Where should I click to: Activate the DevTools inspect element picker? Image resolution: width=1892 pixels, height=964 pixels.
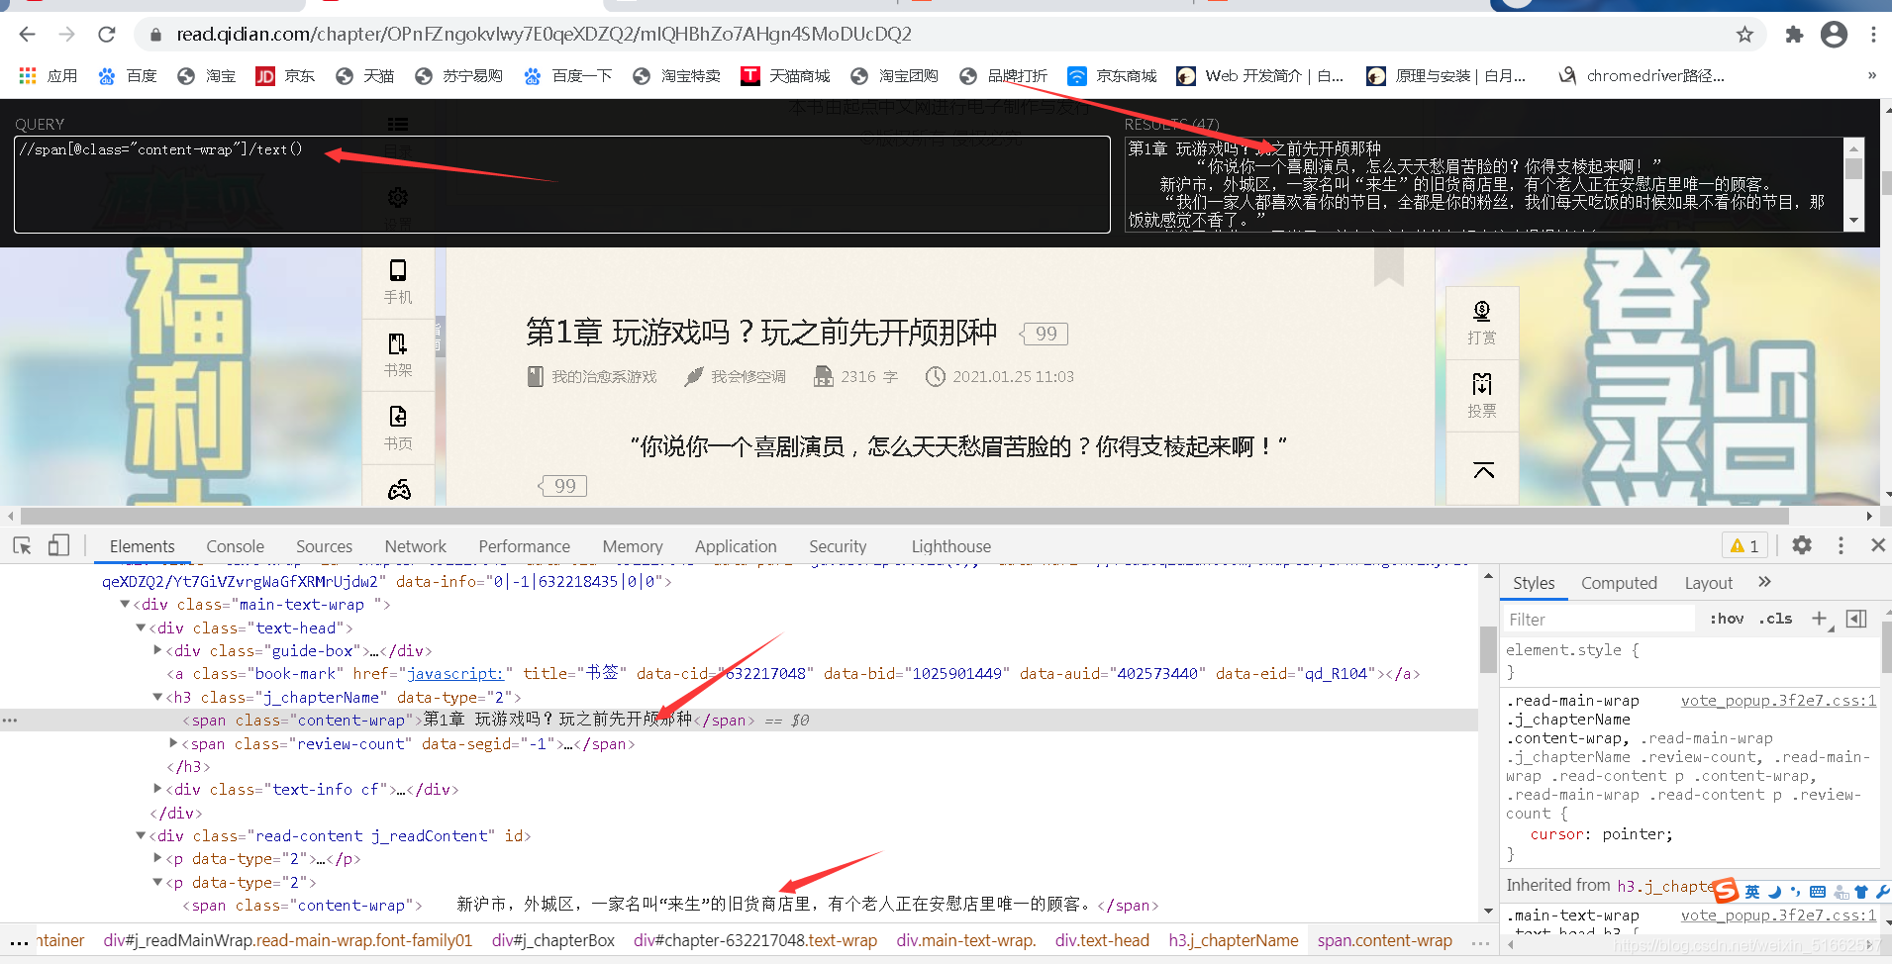point(23,545)
